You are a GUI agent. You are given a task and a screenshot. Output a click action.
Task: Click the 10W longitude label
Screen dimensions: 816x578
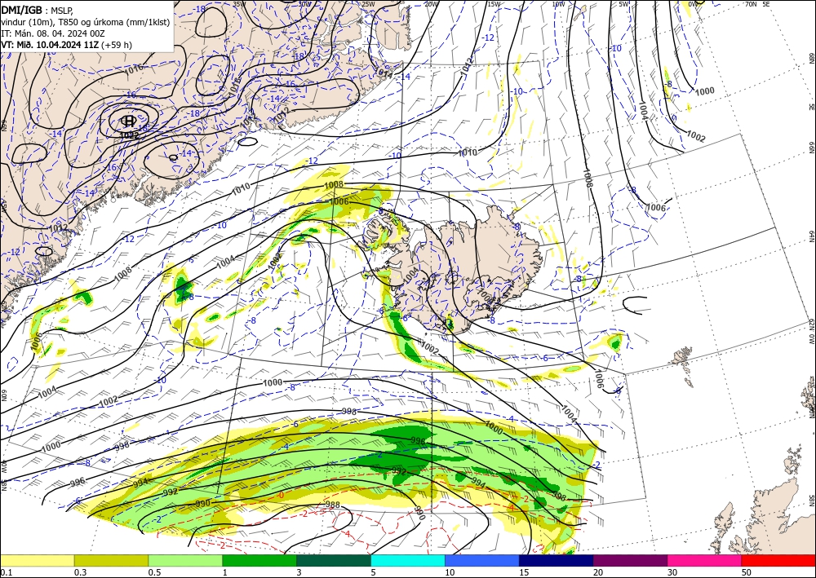pos(558,4)
